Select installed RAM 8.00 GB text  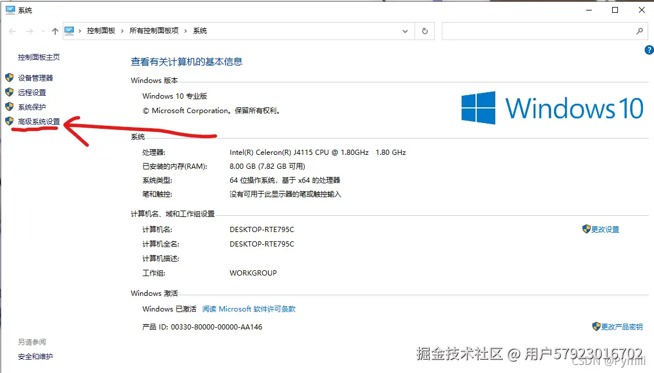tap(267, 166)
